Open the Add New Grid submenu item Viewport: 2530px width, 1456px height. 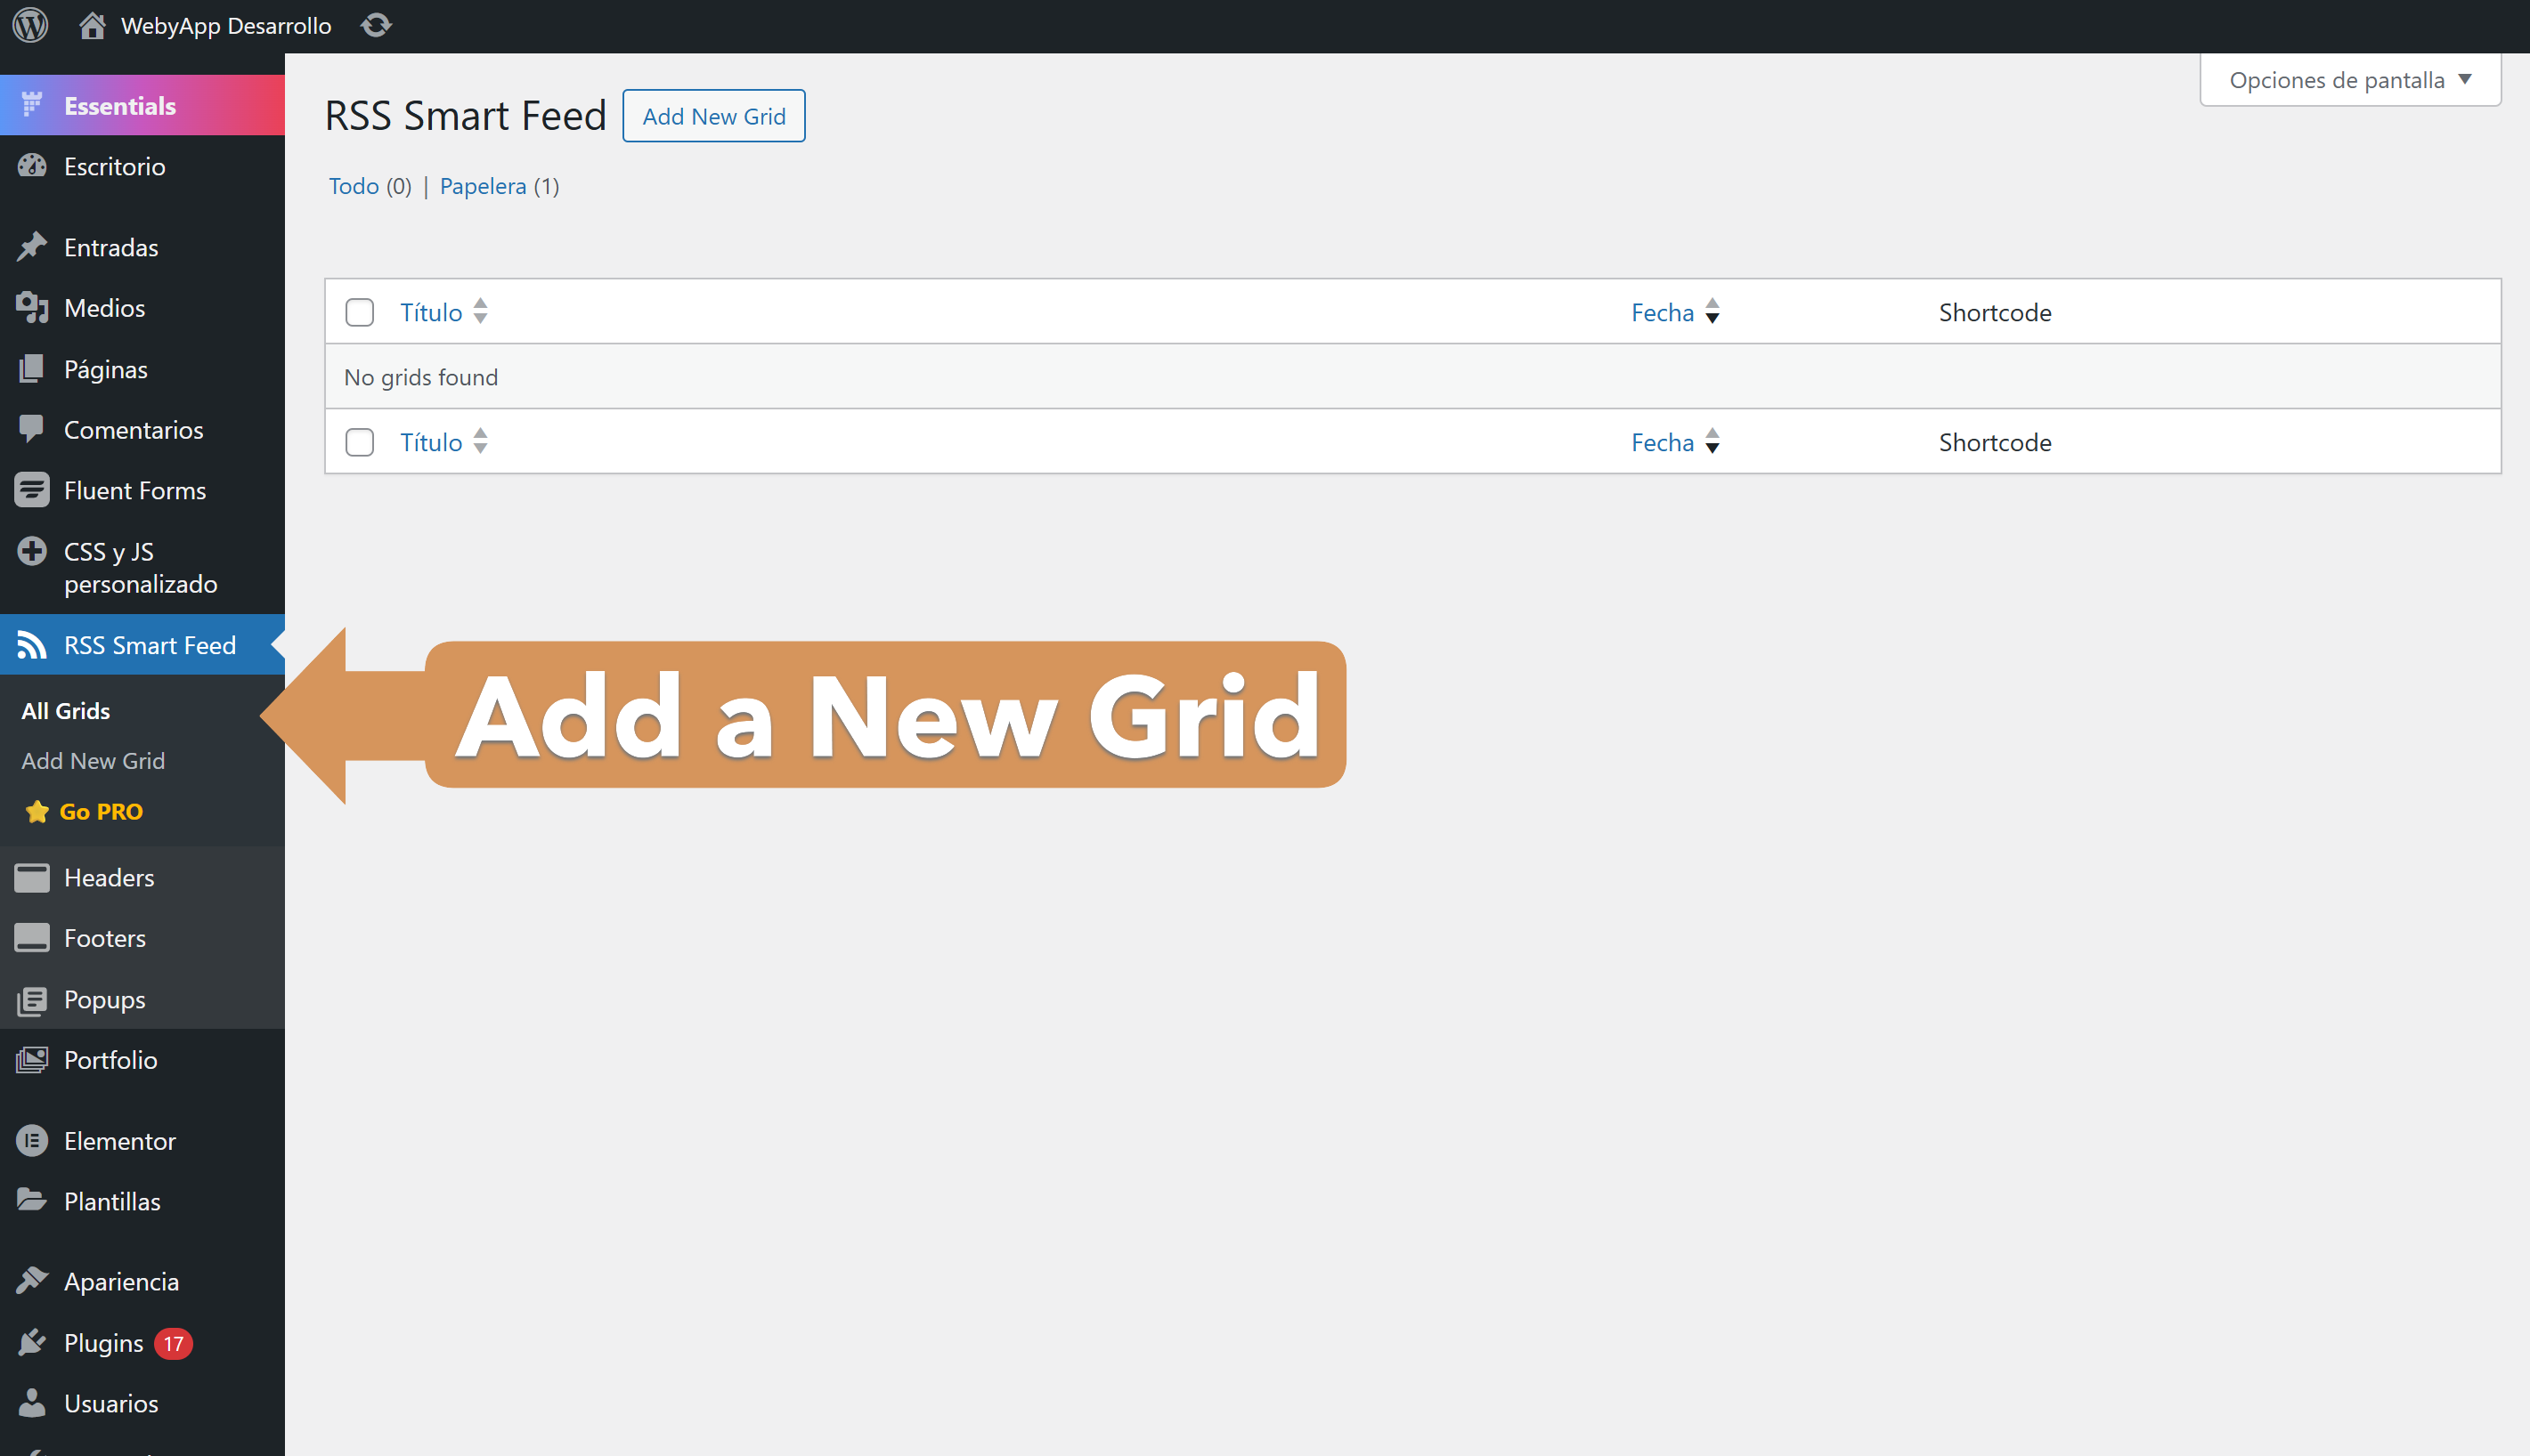pyautogui.click(x=93, y=761)
